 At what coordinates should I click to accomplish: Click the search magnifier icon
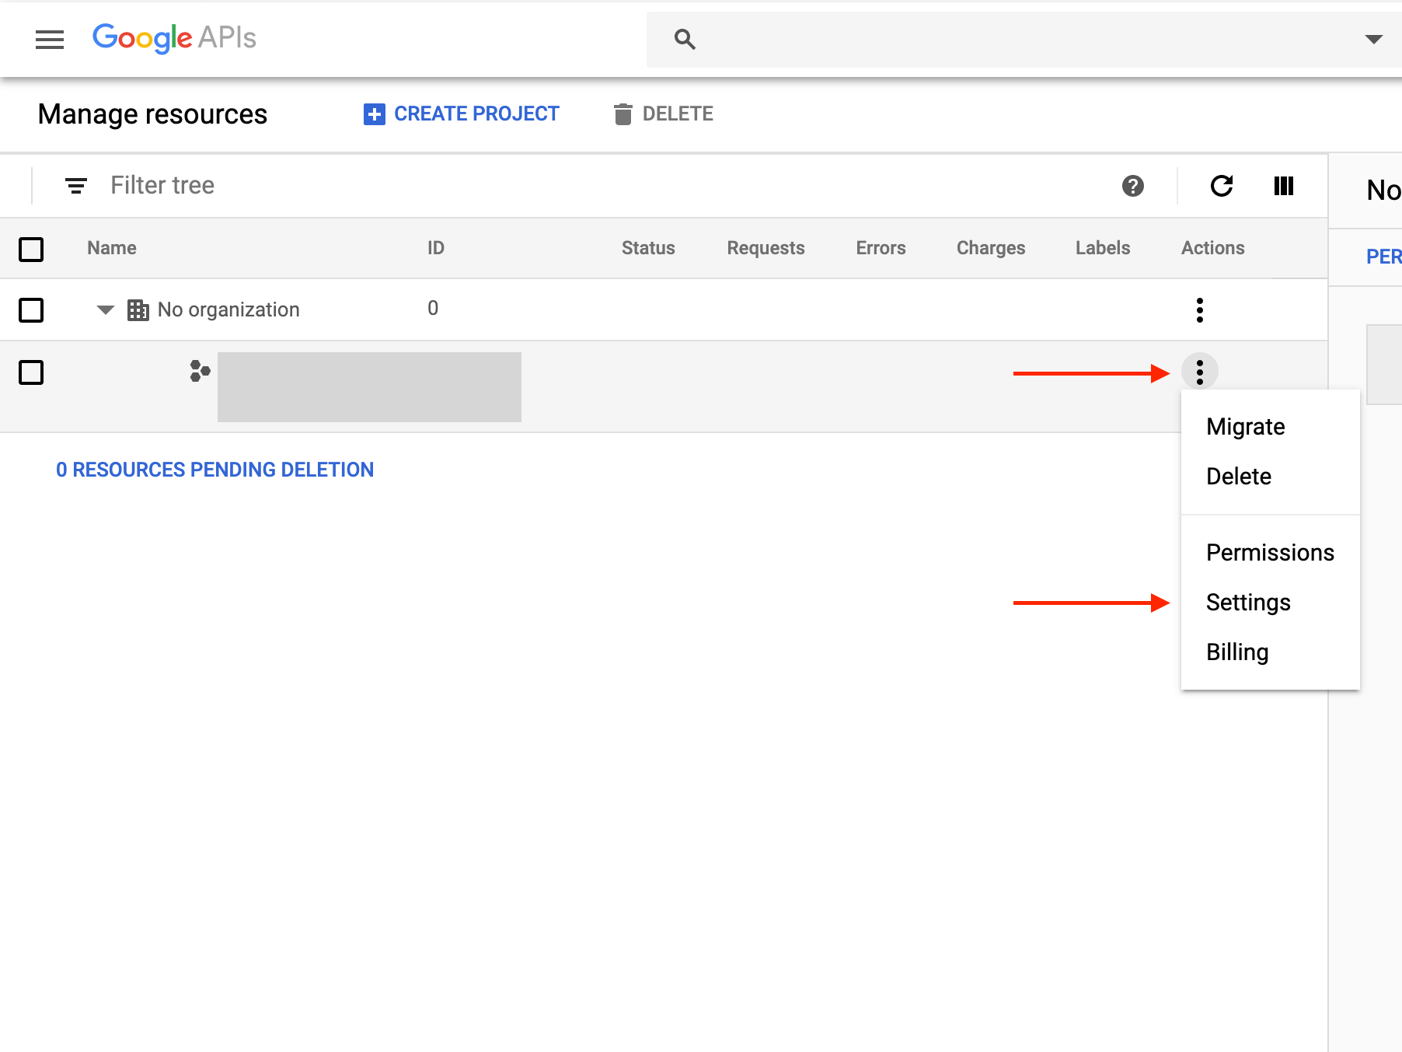coord(684,39)
